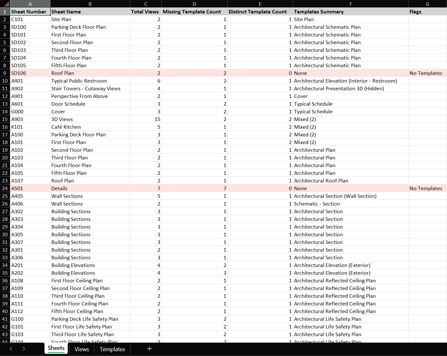Select the A501 sheet number cell
447x356 pixels.
30,188
